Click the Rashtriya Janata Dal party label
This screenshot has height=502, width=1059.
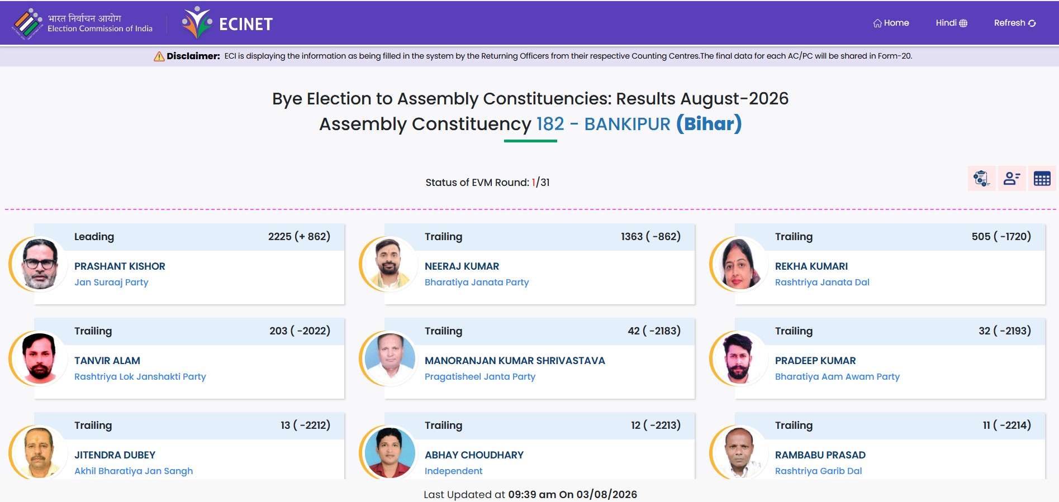tap(822, 283)
